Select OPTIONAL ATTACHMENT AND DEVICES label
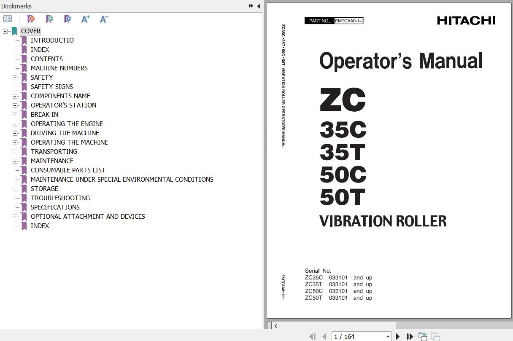Viewport: 513px width, 341px height. point(88,217)
